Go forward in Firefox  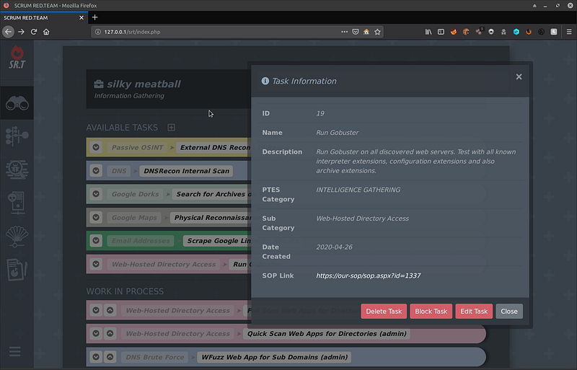pos(21,32)
